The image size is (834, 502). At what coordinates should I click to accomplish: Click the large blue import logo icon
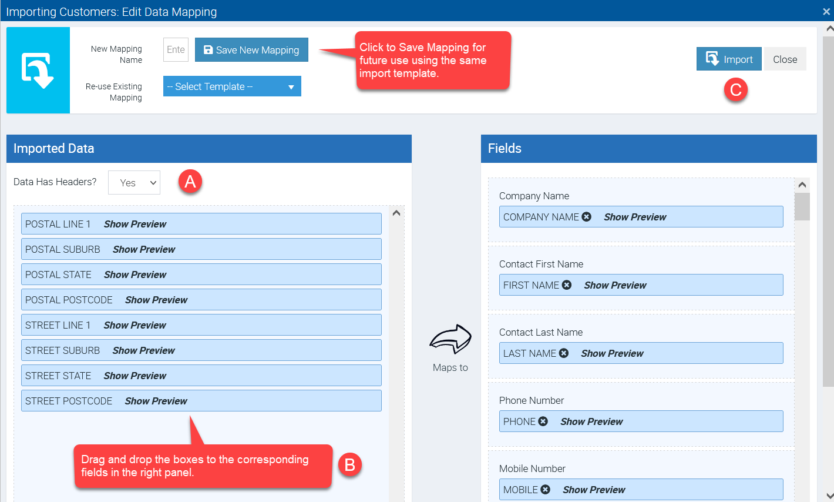[x=38, y=70]
